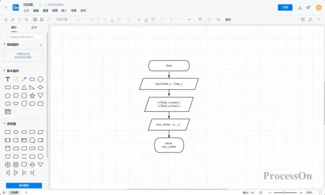Switch to the second left panel tab
Viewport: 325px width, 195px height.
coord(34,27)
